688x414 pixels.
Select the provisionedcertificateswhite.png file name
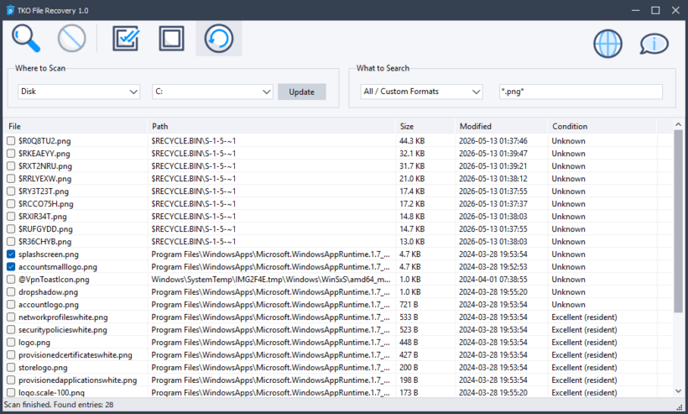pyautogui.click(x=75, y=355)
